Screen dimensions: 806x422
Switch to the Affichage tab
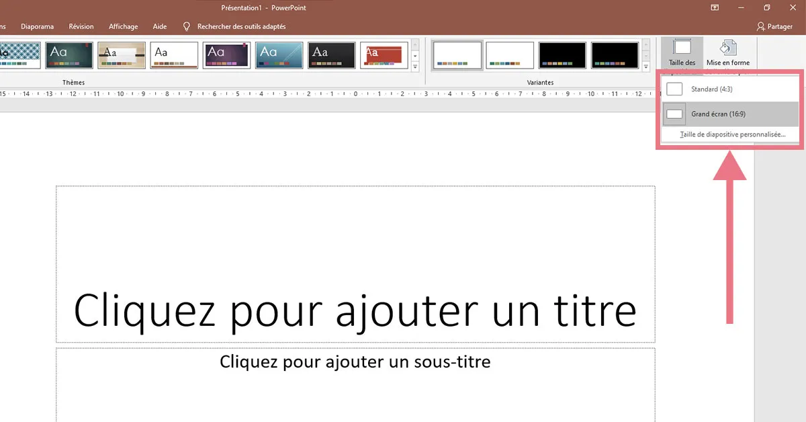point(123,27)
